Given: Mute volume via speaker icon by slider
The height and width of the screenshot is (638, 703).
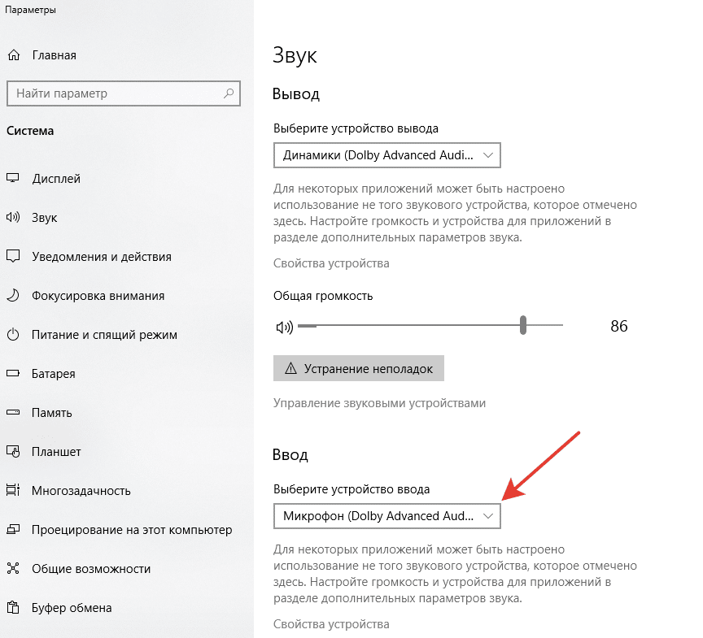Looking at the screenshot, I should coord(284,327).
